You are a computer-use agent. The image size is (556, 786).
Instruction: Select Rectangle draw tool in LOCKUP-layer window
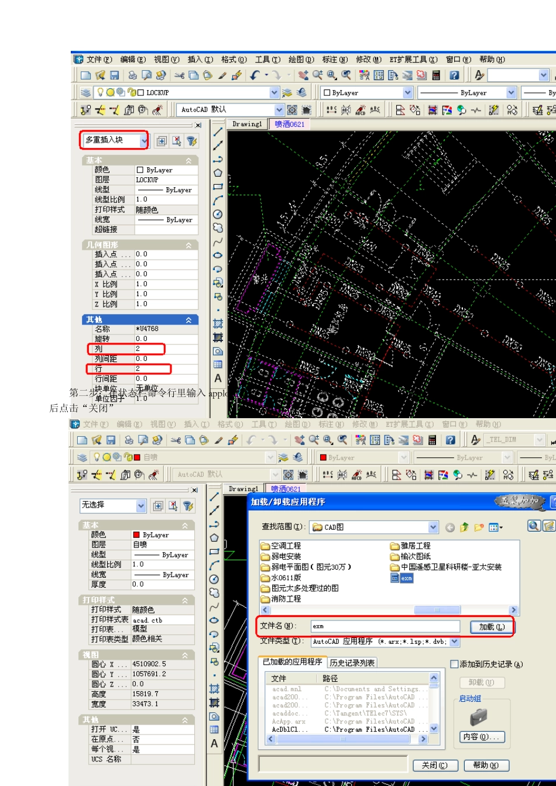218,187
